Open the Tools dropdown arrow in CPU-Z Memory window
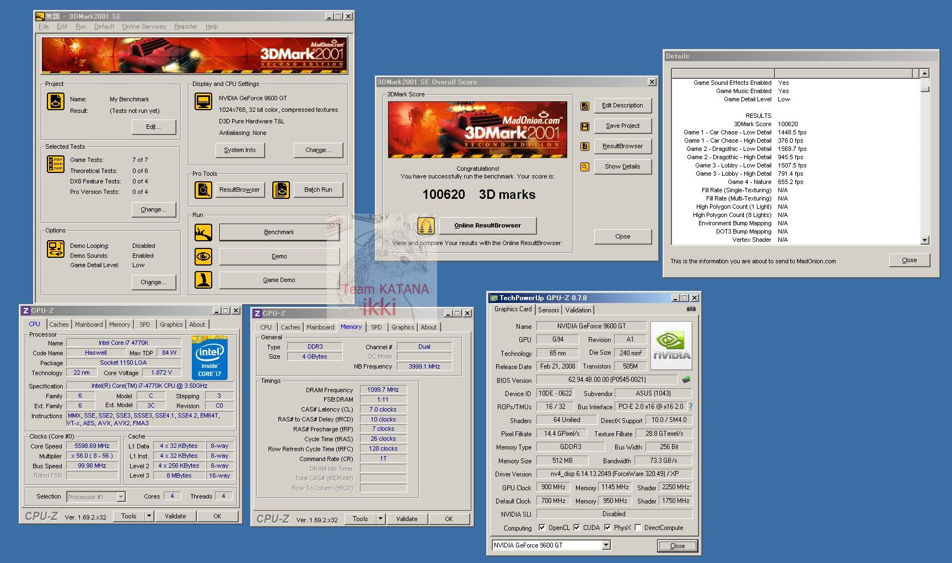The width and height of the screenshot is (952, 563). (x=380, y=519)
